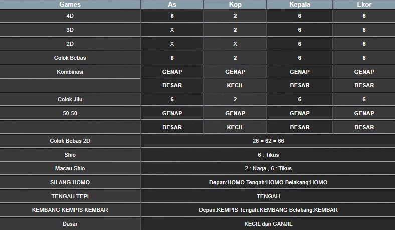Click the Dasar value KECIL dan GANJIL
The width and height of the screenshot is (395, 230).
pos(268,224)
